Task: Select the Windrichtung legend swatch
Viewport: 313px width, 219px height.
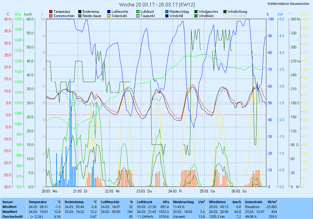Action: click(x=225, y=12)
